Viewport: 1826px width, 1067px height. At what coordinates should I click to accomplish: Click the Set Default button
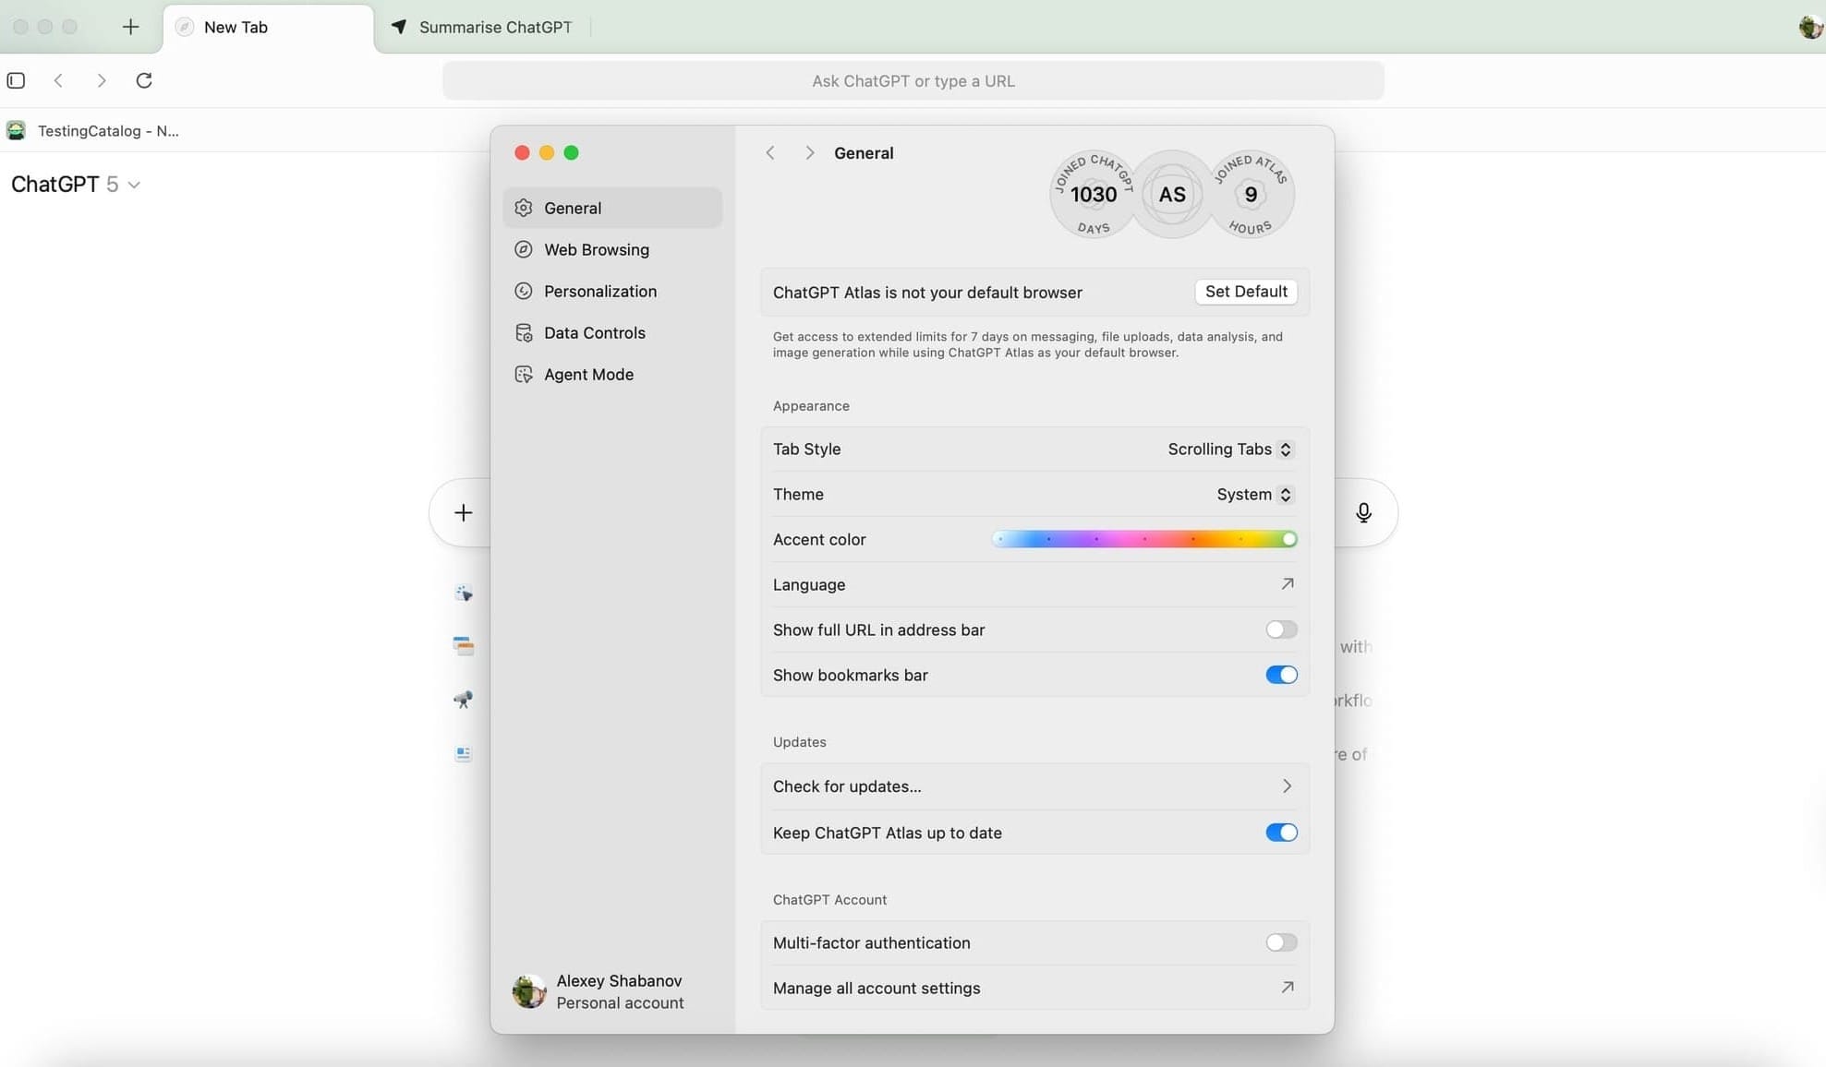pyautogui.click(x=1245, y=292)
